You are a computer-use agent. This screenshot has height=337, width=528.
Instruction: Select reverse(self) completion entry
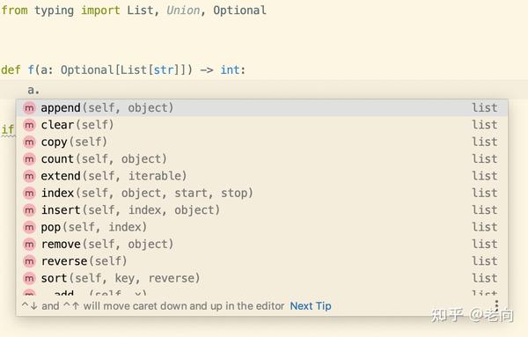pyautogui.click(x=262, y=261)
